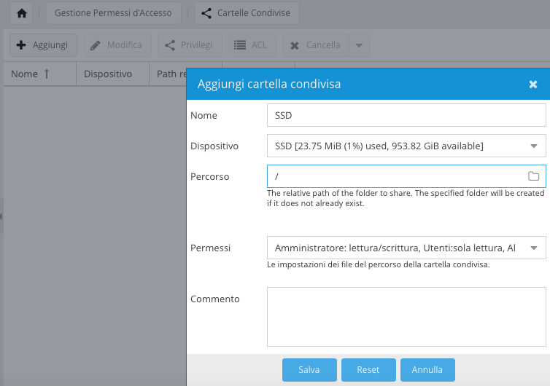Image resolution: width=550 pixels, height=386 pixels.
Task: Click the share icon on Privilegi
Action: click(x=170, y=45)
